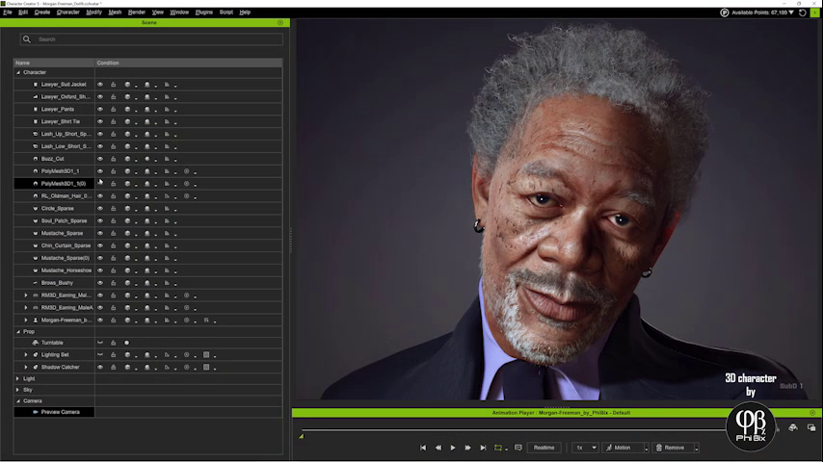Screen dimensions: 823x462
Task: Show the hidden Lighting Set prop
Action: pyautogui.click(x=99, y=355)
